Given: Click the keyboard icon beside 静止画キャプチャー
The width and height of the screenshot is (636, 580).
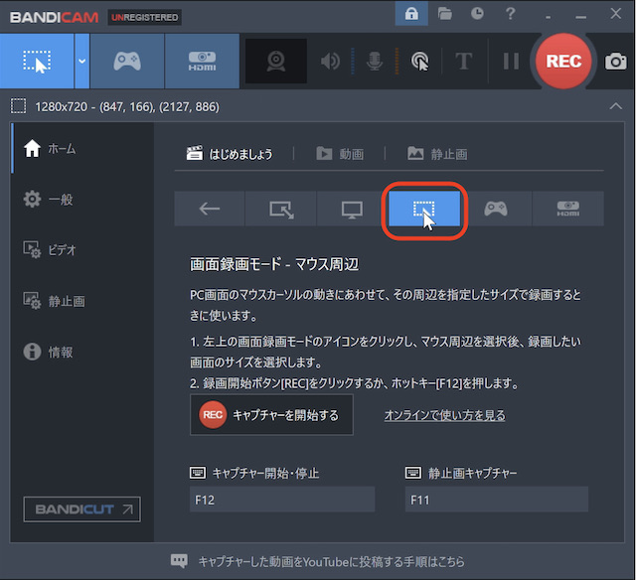Looking at the screenshot, I should (413, 473).
